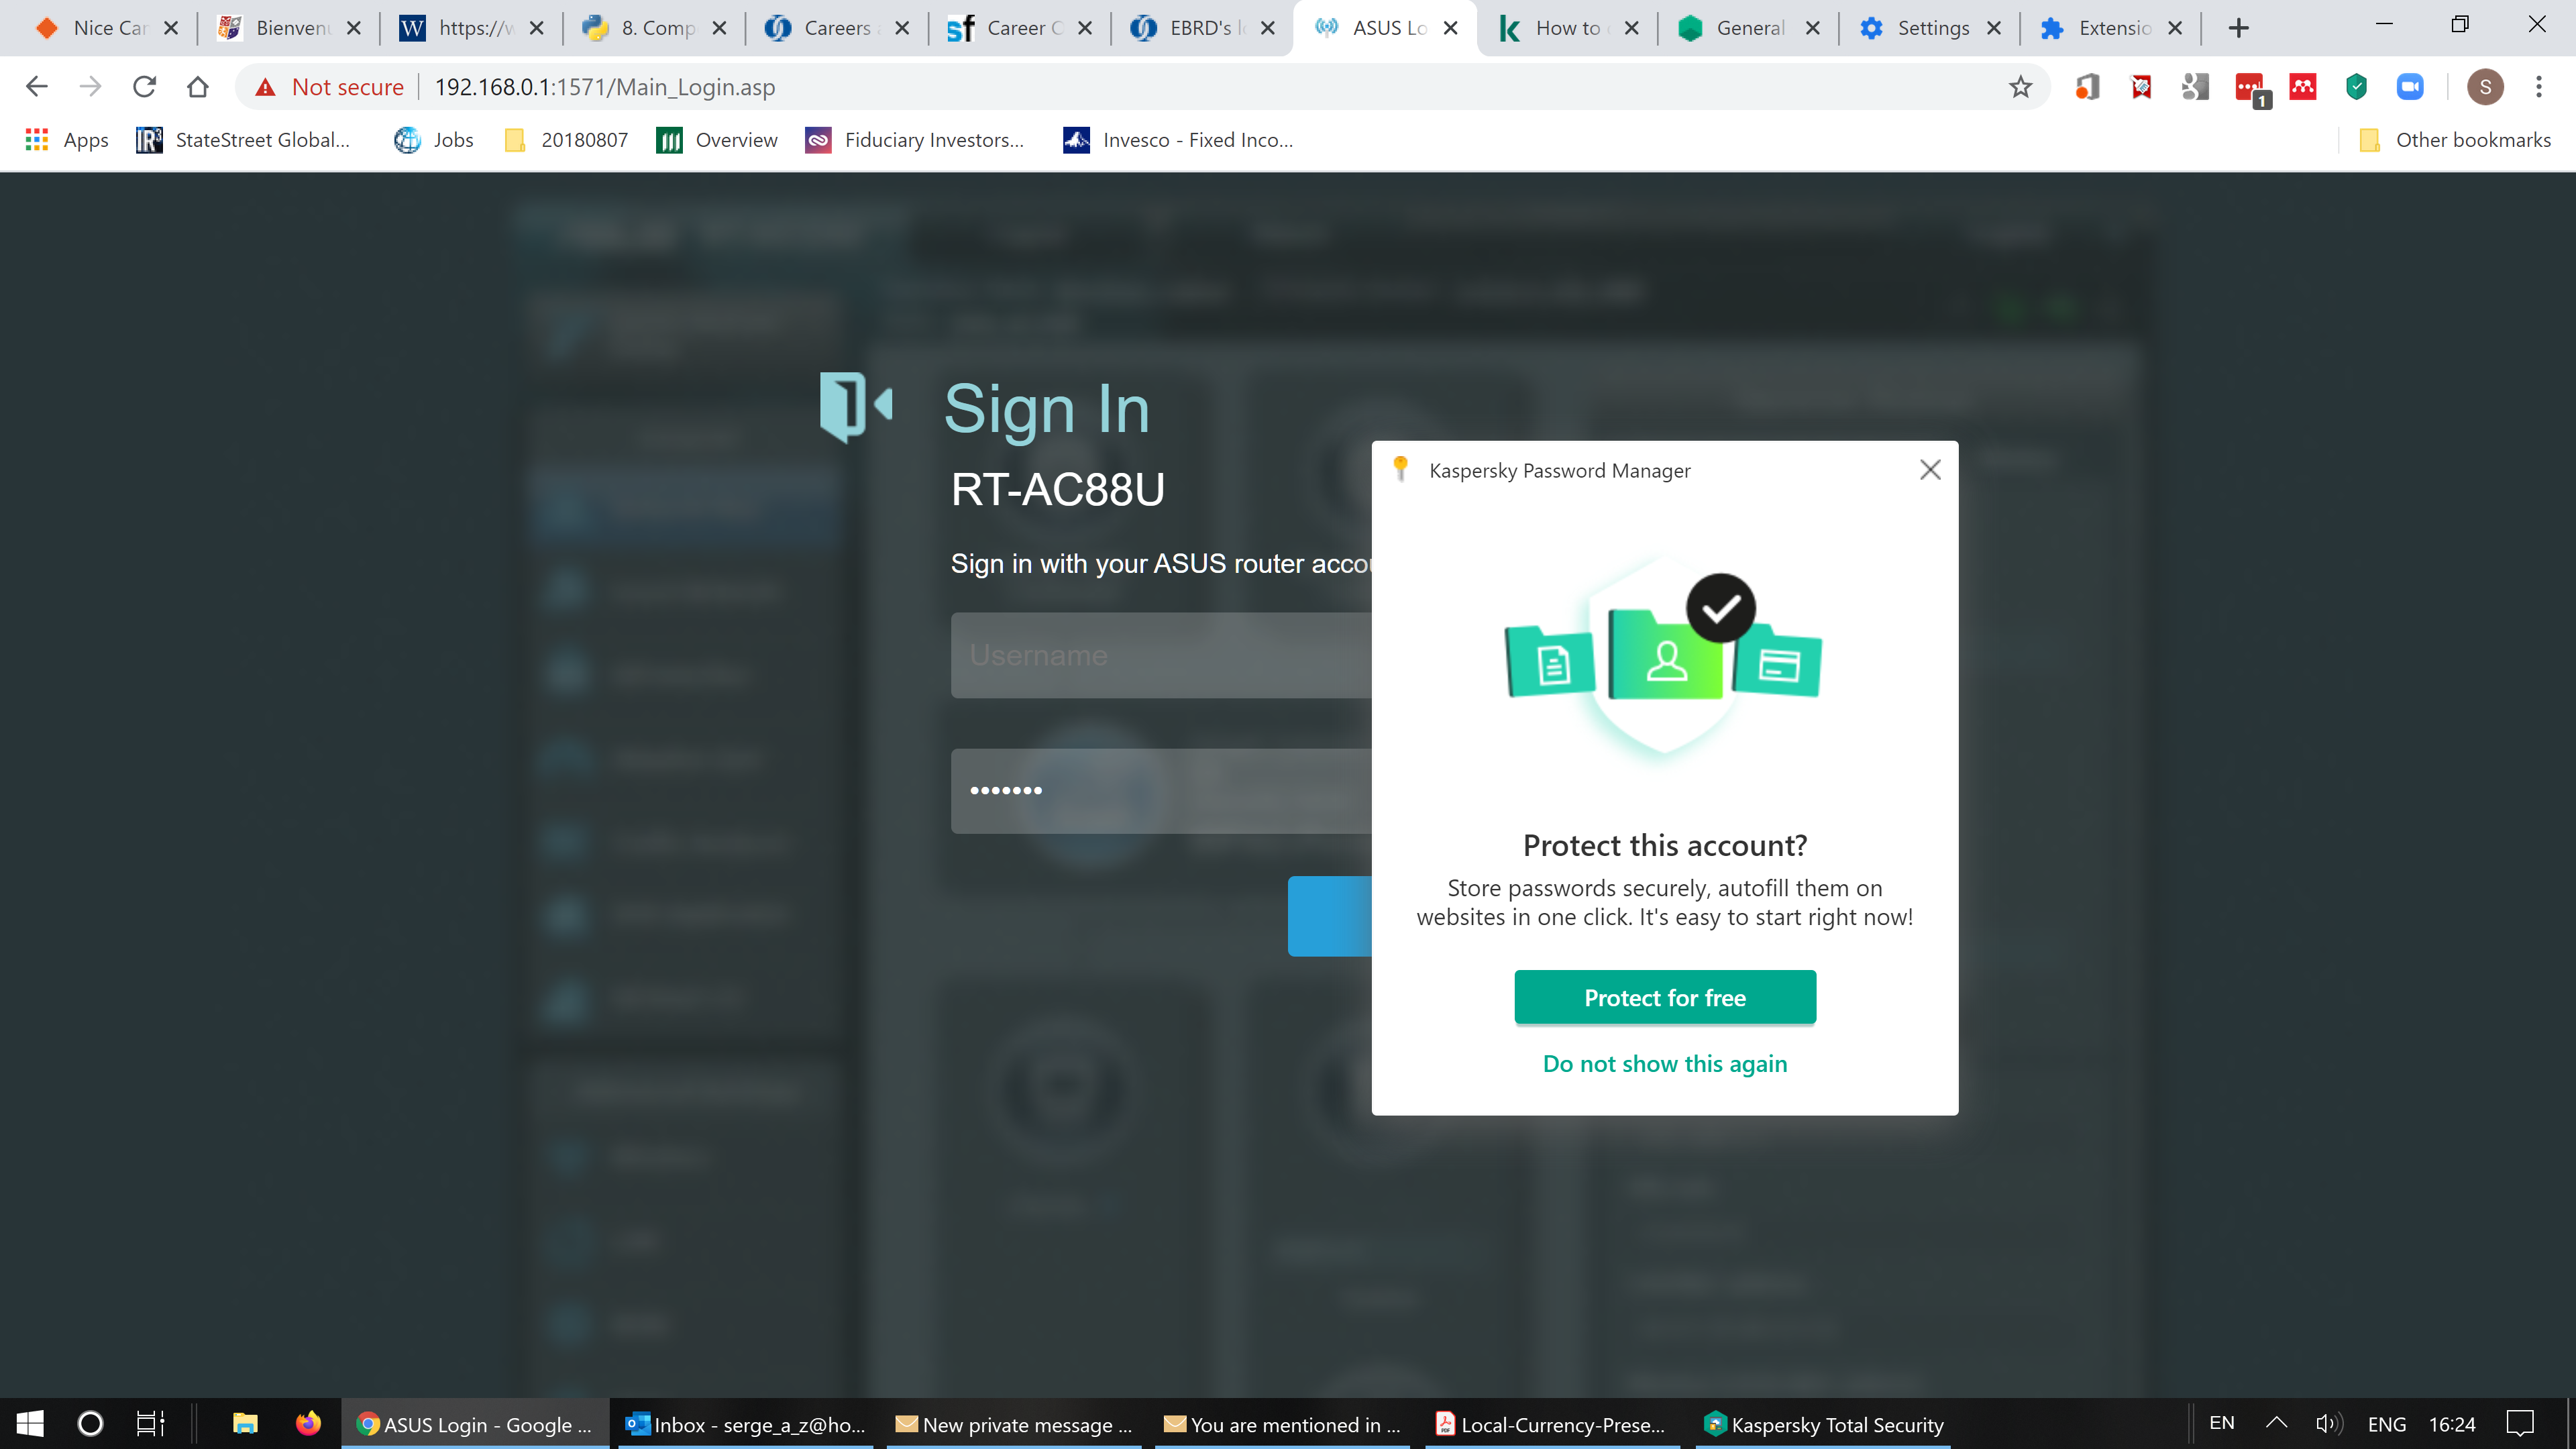
Task: Open Chrome three-dot menu
Action: [2538, 87]
